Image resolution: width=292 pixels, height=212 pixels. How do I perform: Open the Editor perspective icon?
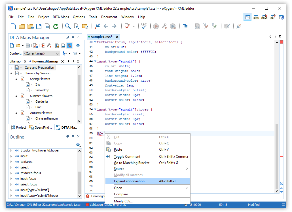(247, 17)
